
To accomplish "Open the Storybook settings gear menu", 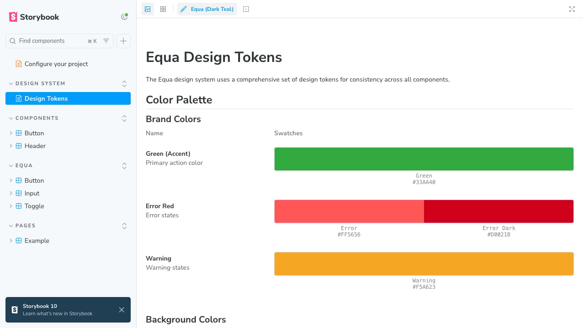I will click(x=124, y=17).
